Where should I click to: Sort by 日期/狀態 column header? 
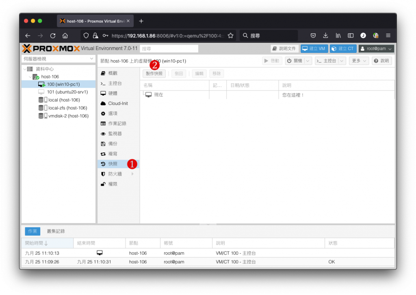[252, 85]
